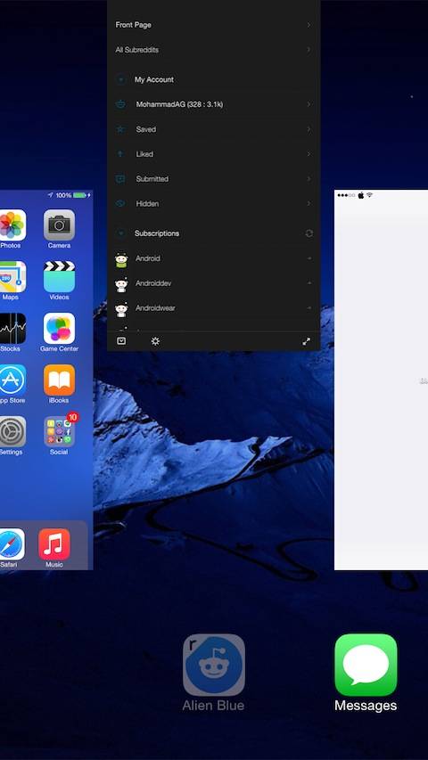Screen dimensions: 428x760
Task: Select the Androidwear subscription
Action: (x=213, y=307)
